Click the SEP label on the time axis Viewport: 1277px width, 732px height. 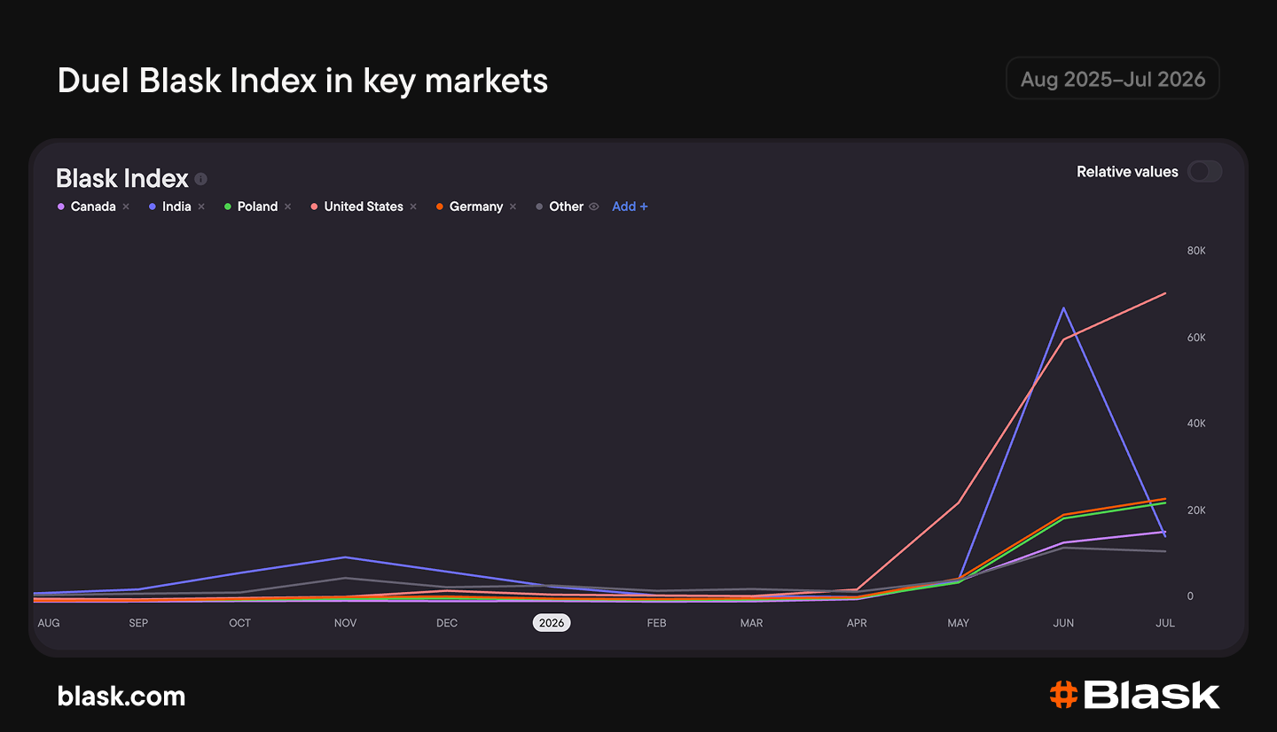[138, 623]
